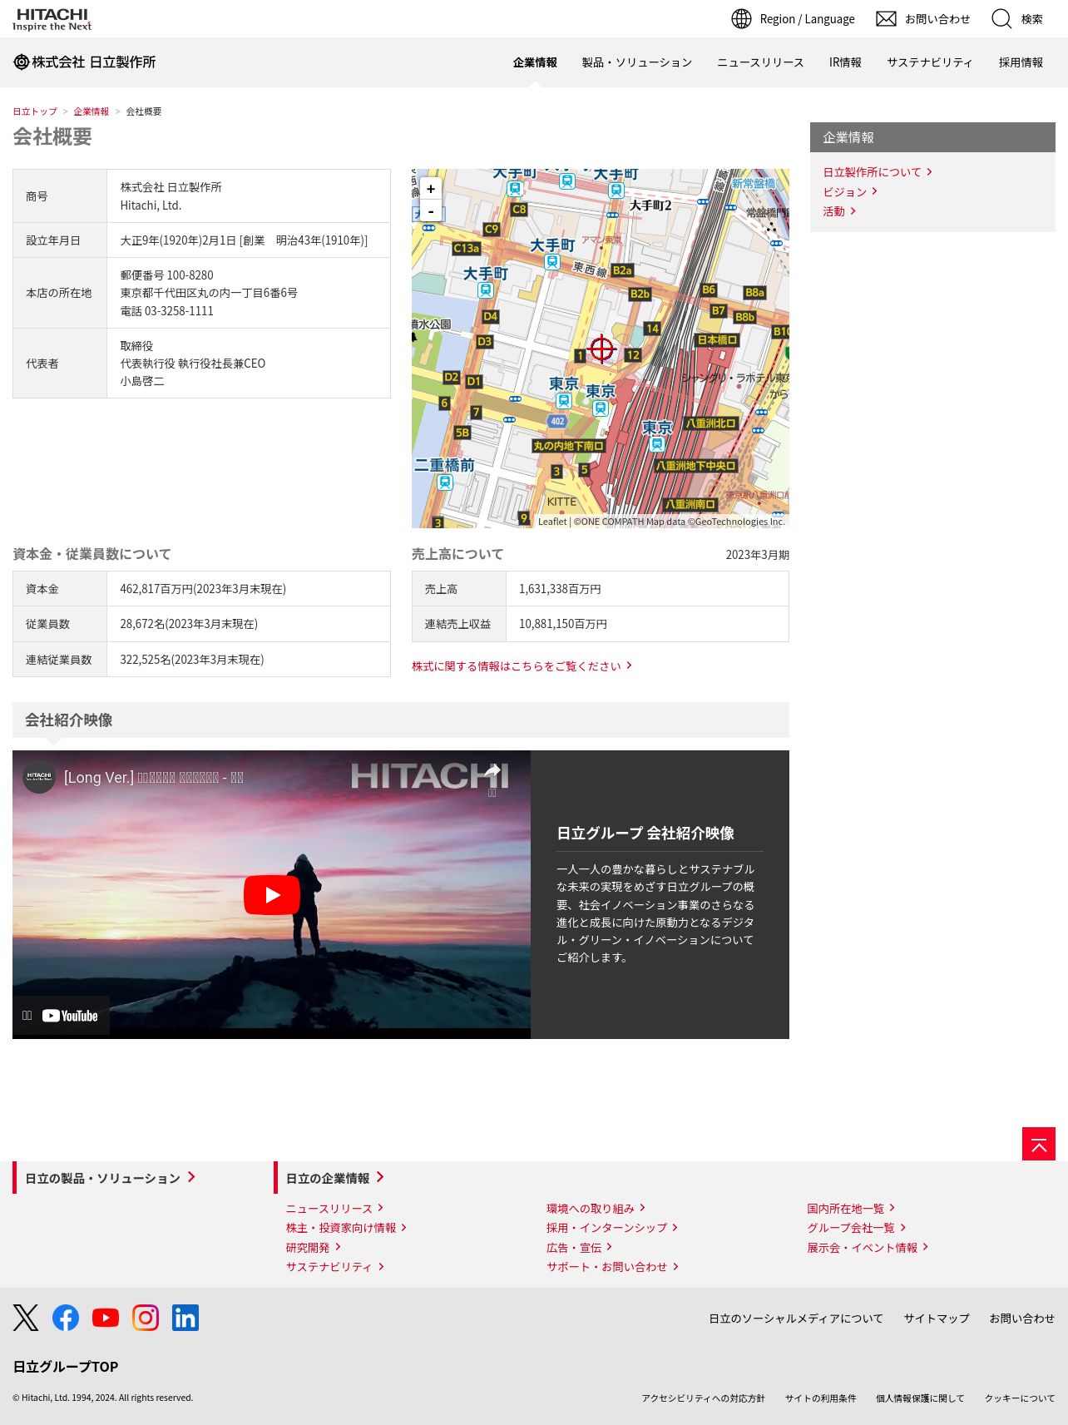Open 個人情報保護に関して link

click(x=920, y=1398)
